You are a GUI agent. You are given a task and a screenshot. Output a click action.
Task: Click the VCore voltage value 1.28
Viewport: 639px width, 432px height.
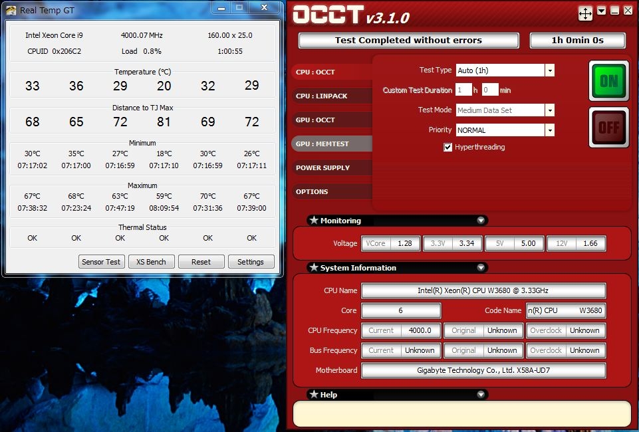(405, 243)
